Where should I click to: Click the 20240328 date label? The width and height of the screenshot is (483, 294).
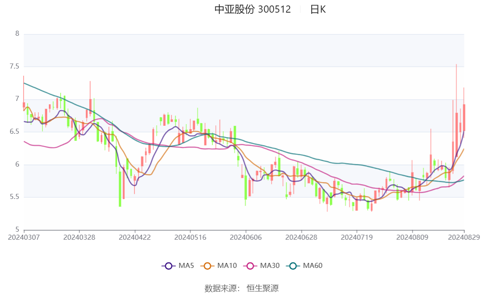pyautogui.click(x=79, y=237)
